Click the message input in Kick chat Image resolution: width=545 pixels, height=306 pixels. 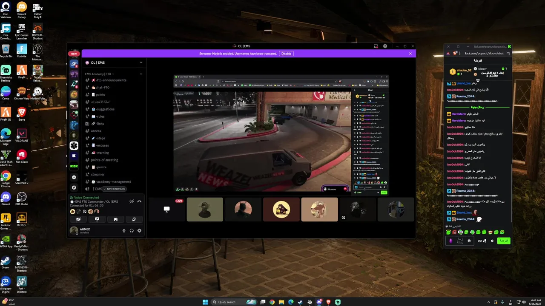pyautogui.click(x=461, y=241)
